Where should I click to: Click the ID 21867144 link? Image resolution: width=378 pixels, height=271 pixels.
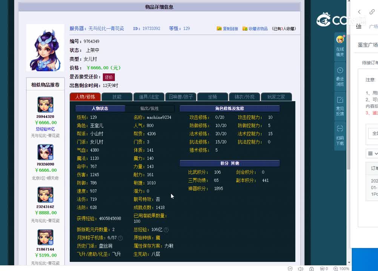coord(45,250)
